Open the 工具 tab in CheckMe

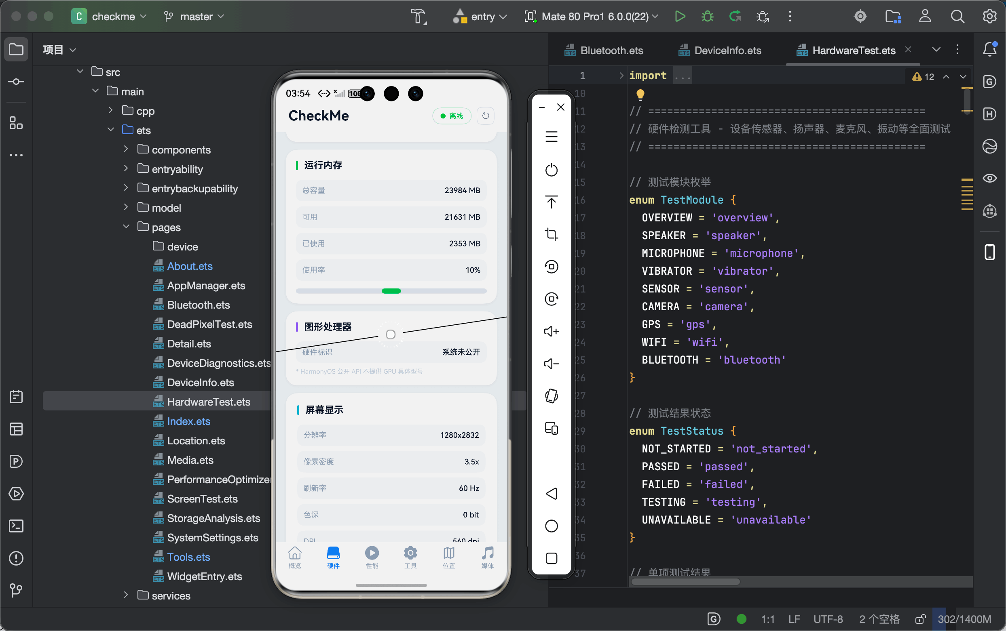pos(410,557)
